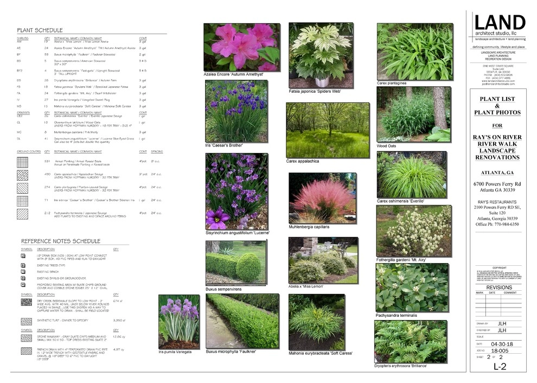Click the Pachysandra terminalis photo
Image resolution: width=537 pixels, height=383 pixels.
412,288
